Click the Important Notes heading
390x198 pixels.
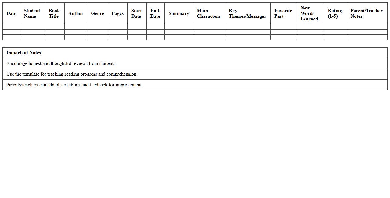(24, 53)
